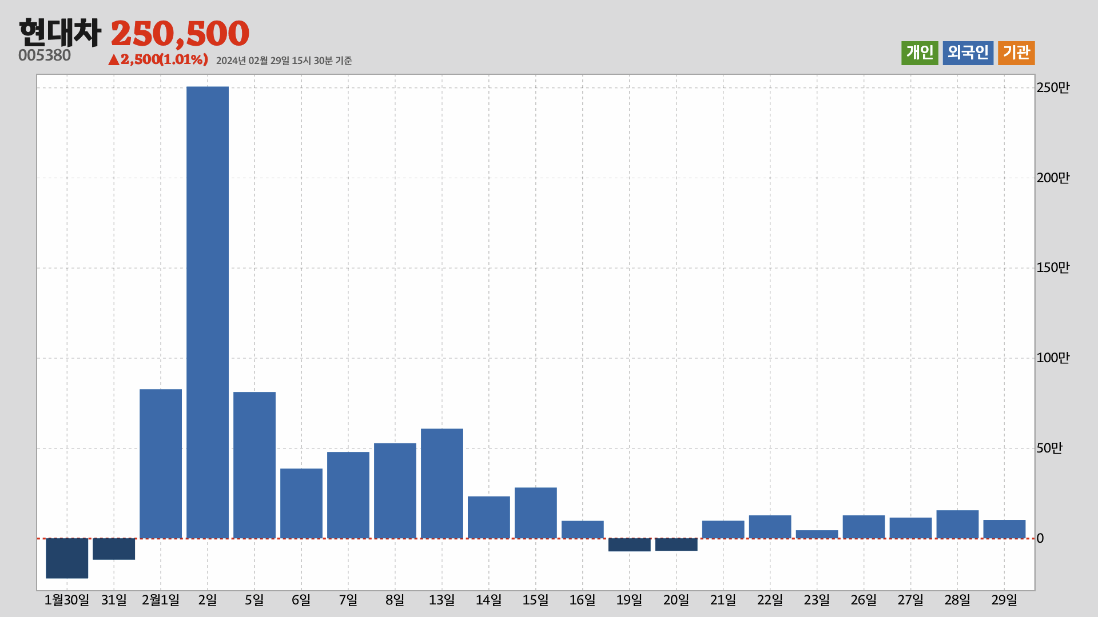
Task: Click the bar for 26일
Action: point(864,527)
